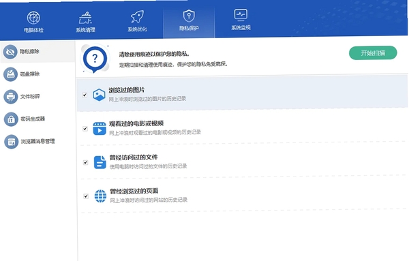Click the 磁盘擦除 disk icon

click(10, 74)
